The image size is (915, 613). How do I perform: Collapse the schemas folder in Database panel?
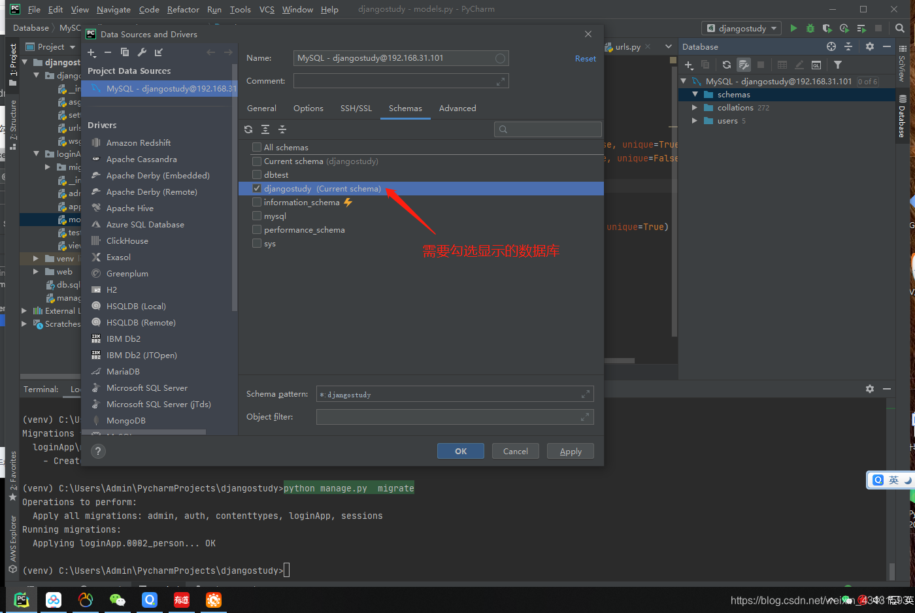tap(695, 95)
